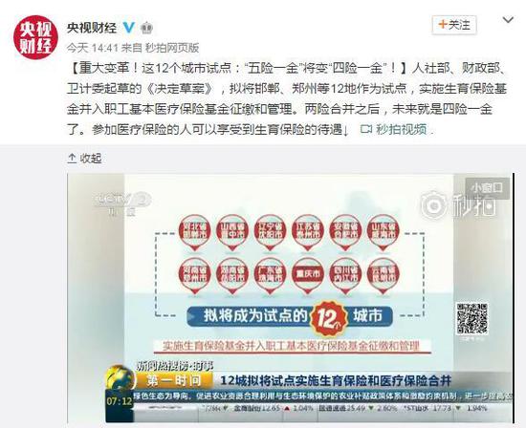
Task: Click the QR code in the video
Action: coord(472,318)
